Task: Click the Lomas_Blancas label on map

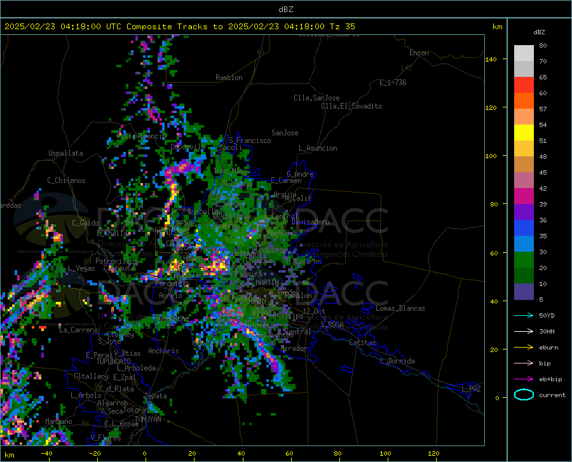Action: [400, 308]
